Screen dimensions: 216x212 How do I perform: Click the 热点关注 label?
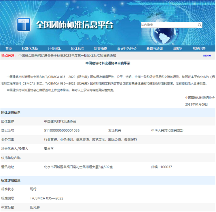(x=9, y=56)
